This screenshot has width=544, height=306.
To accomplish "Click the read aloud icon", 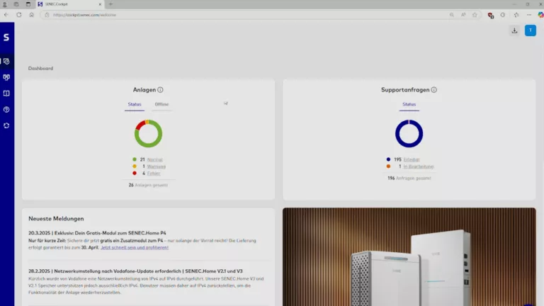I will [463, 15].
